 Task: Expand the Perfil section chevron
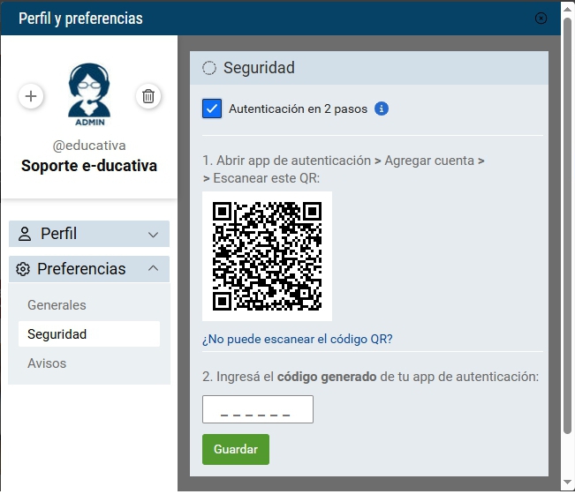pos(154,235)
